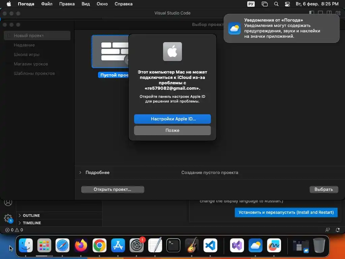Open the purple Visual Studio Dock icon
The image size is (345, 259).
(x=237, y=245)
